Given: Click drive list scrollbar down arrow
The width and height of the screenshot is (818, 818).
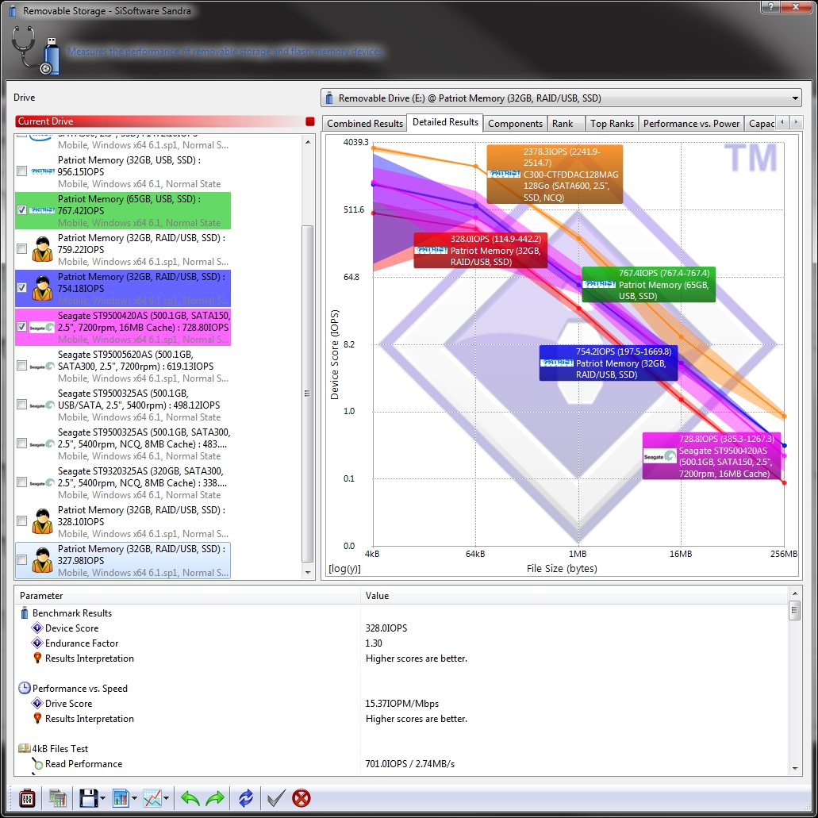Looking at the screenshot, I should click(x=308, y=572).
